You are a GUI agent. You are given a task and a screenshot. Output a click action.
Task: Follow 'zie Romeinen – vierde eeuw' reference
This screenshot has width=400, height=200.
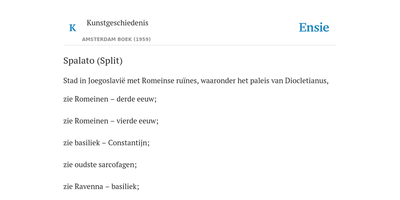(111, 121)
